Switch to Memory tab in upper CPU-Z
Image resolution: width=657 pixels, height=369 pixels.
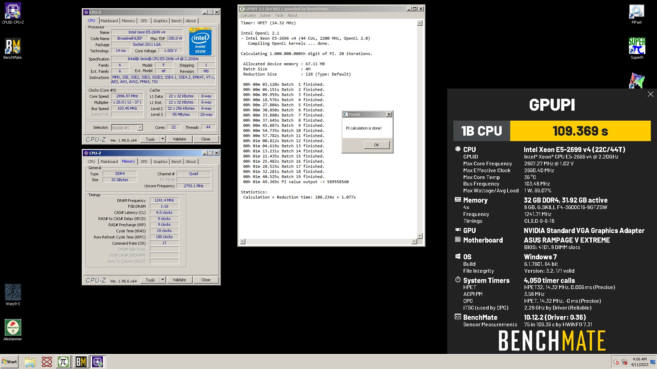pos(128,21)
